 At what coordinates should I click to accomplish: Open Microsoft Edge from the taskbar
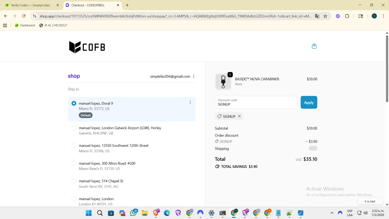[167, 213]
